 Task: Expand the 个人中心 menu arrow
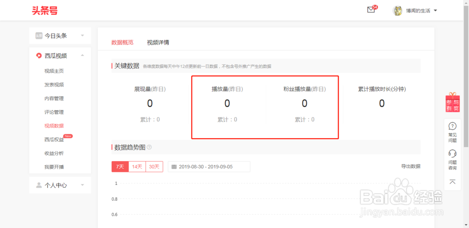tap(83, 185)
